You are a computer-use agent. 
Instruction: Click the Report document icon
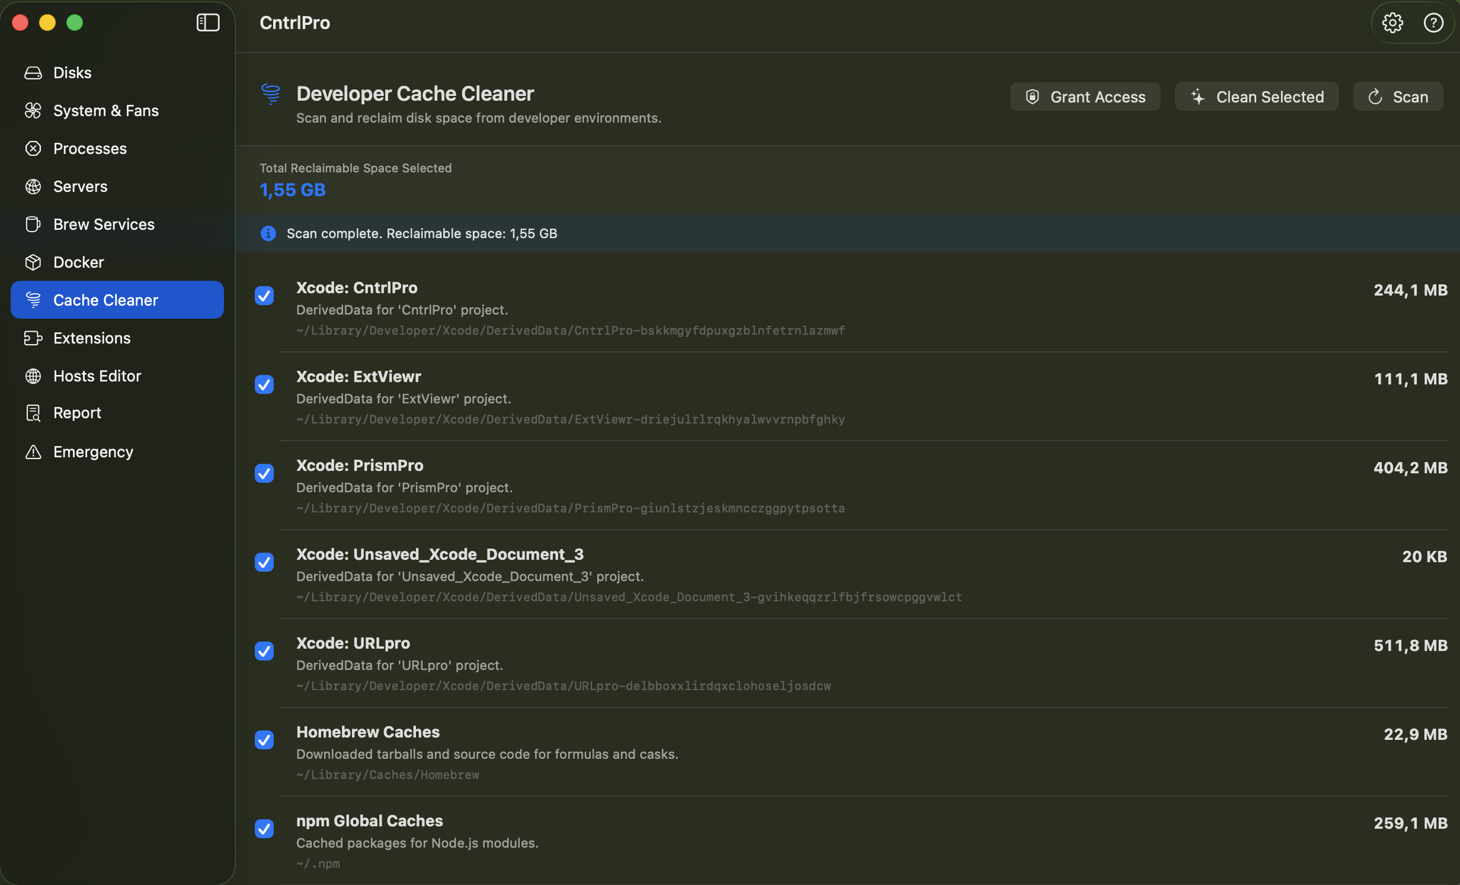tap(33, 413)
